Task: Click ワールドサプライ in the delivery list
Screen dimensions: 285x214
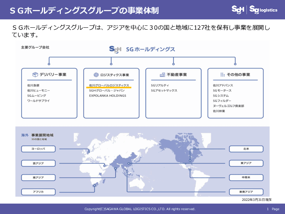Action: click(39, 101)
